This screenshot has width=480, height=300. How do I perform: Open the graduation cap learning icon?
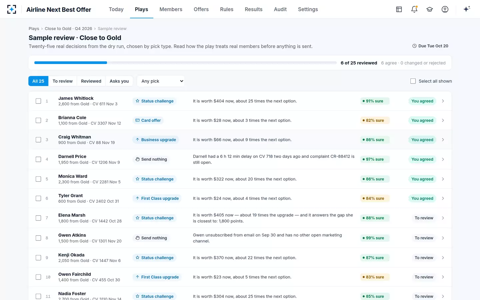point(430,9)
